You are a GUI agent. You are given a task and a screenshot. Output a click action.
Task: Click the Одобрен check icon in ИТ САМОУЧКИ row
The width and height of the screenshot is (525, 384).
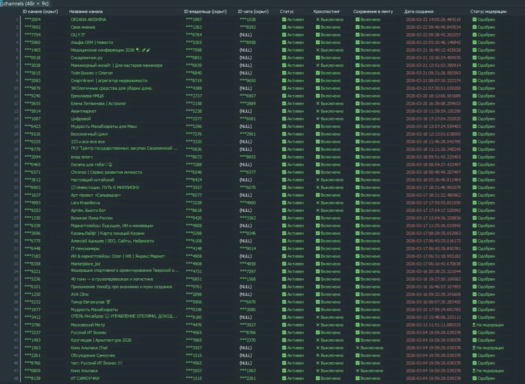pyautogui.click(x=475, y=378)
